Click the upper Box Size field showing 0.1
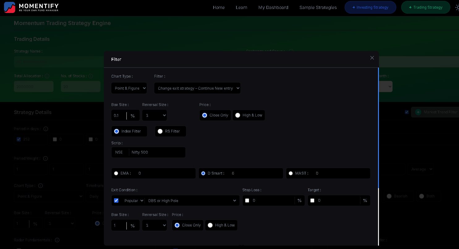The height and width of the screenshot is (249, 459). (119, 115)
